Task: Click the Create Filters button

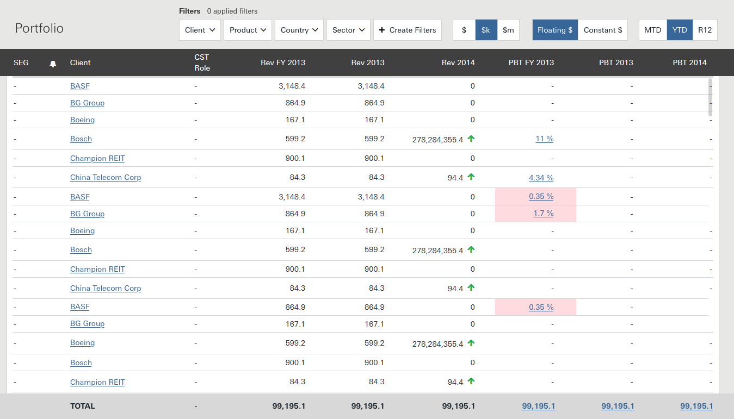Action: click(408, 30)
